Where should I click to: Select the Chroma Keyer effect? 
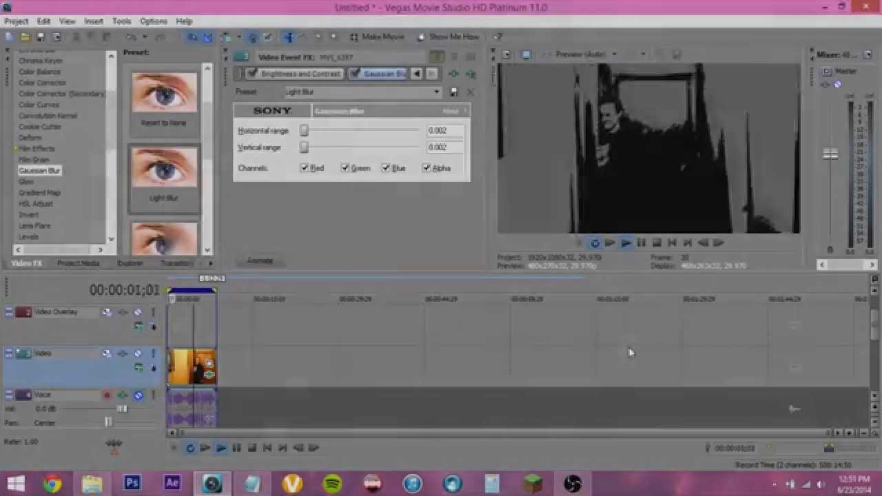tap(41, 61)
